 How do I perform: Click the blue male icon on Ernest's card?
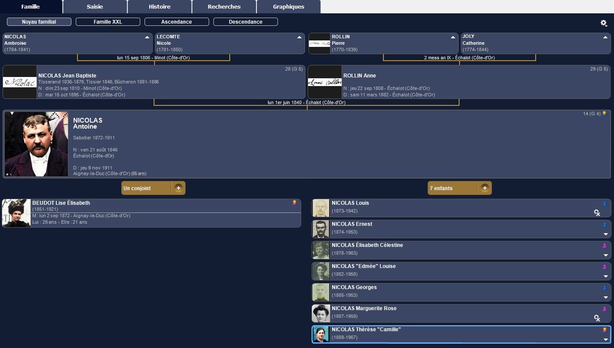click(605, 225)
